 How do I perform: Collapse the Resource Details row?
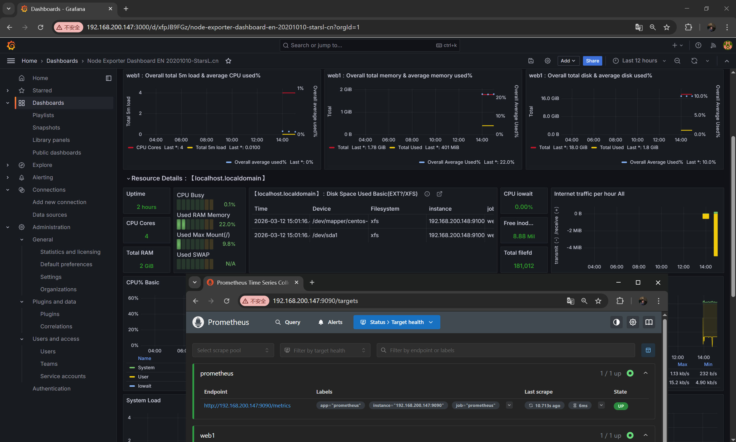(128, 178)
